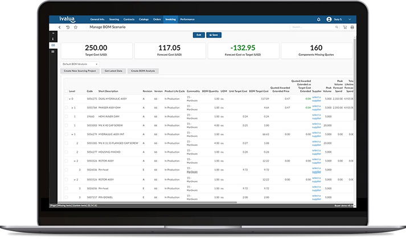Click the 250.00 Target Cost card
Image resolution: width=406 pixels, height=239 pixels.
(x=96, y=51)
